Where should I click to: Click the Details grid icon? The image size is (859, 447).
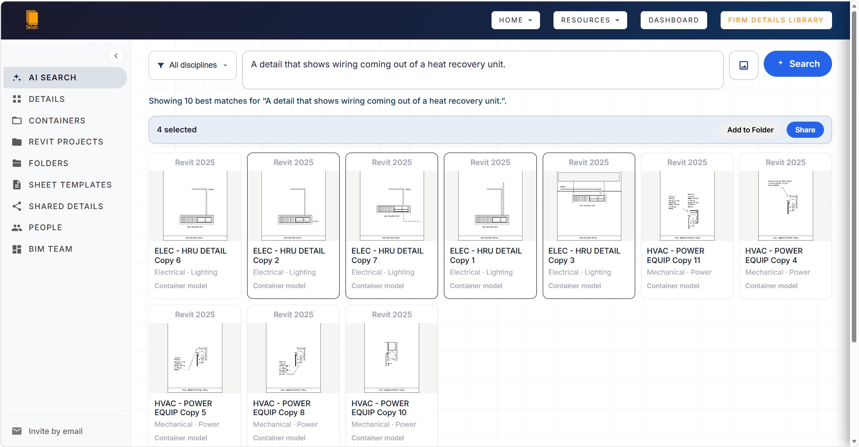click(x=17, y=99)
